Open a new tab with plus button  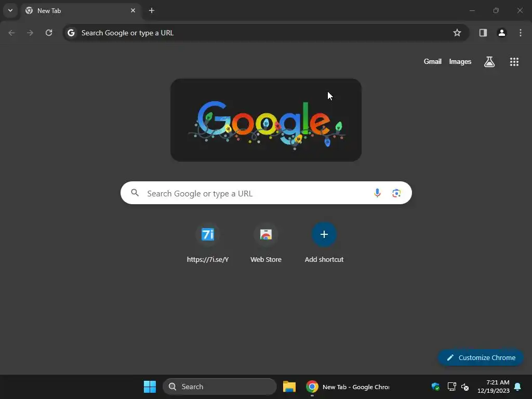152,10
